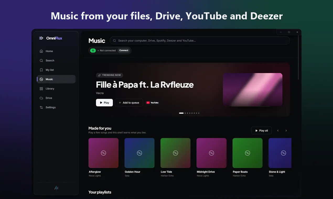Add trending song to queue
This screenshot has height=199, width=333.
point(129,103)
